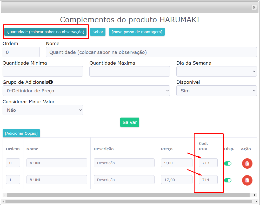Click the Cod. PDV field showing 714
The image size is (260, 205).
pos(208,180)
